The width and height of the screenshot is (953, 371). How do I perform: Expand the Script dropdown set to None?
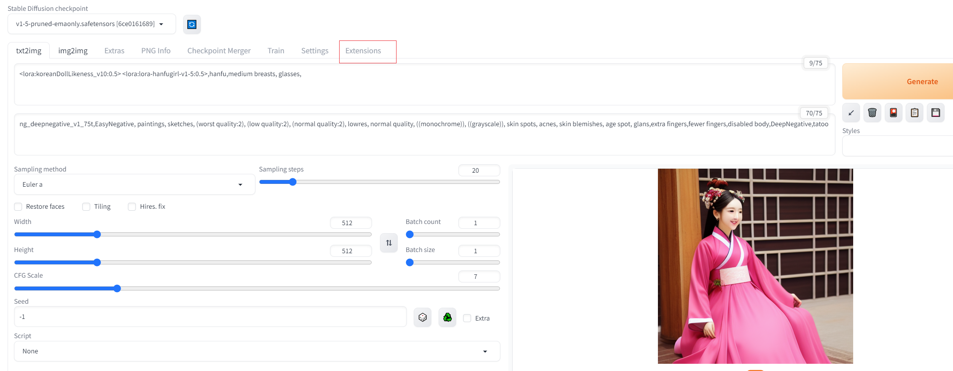pos(257,351)
